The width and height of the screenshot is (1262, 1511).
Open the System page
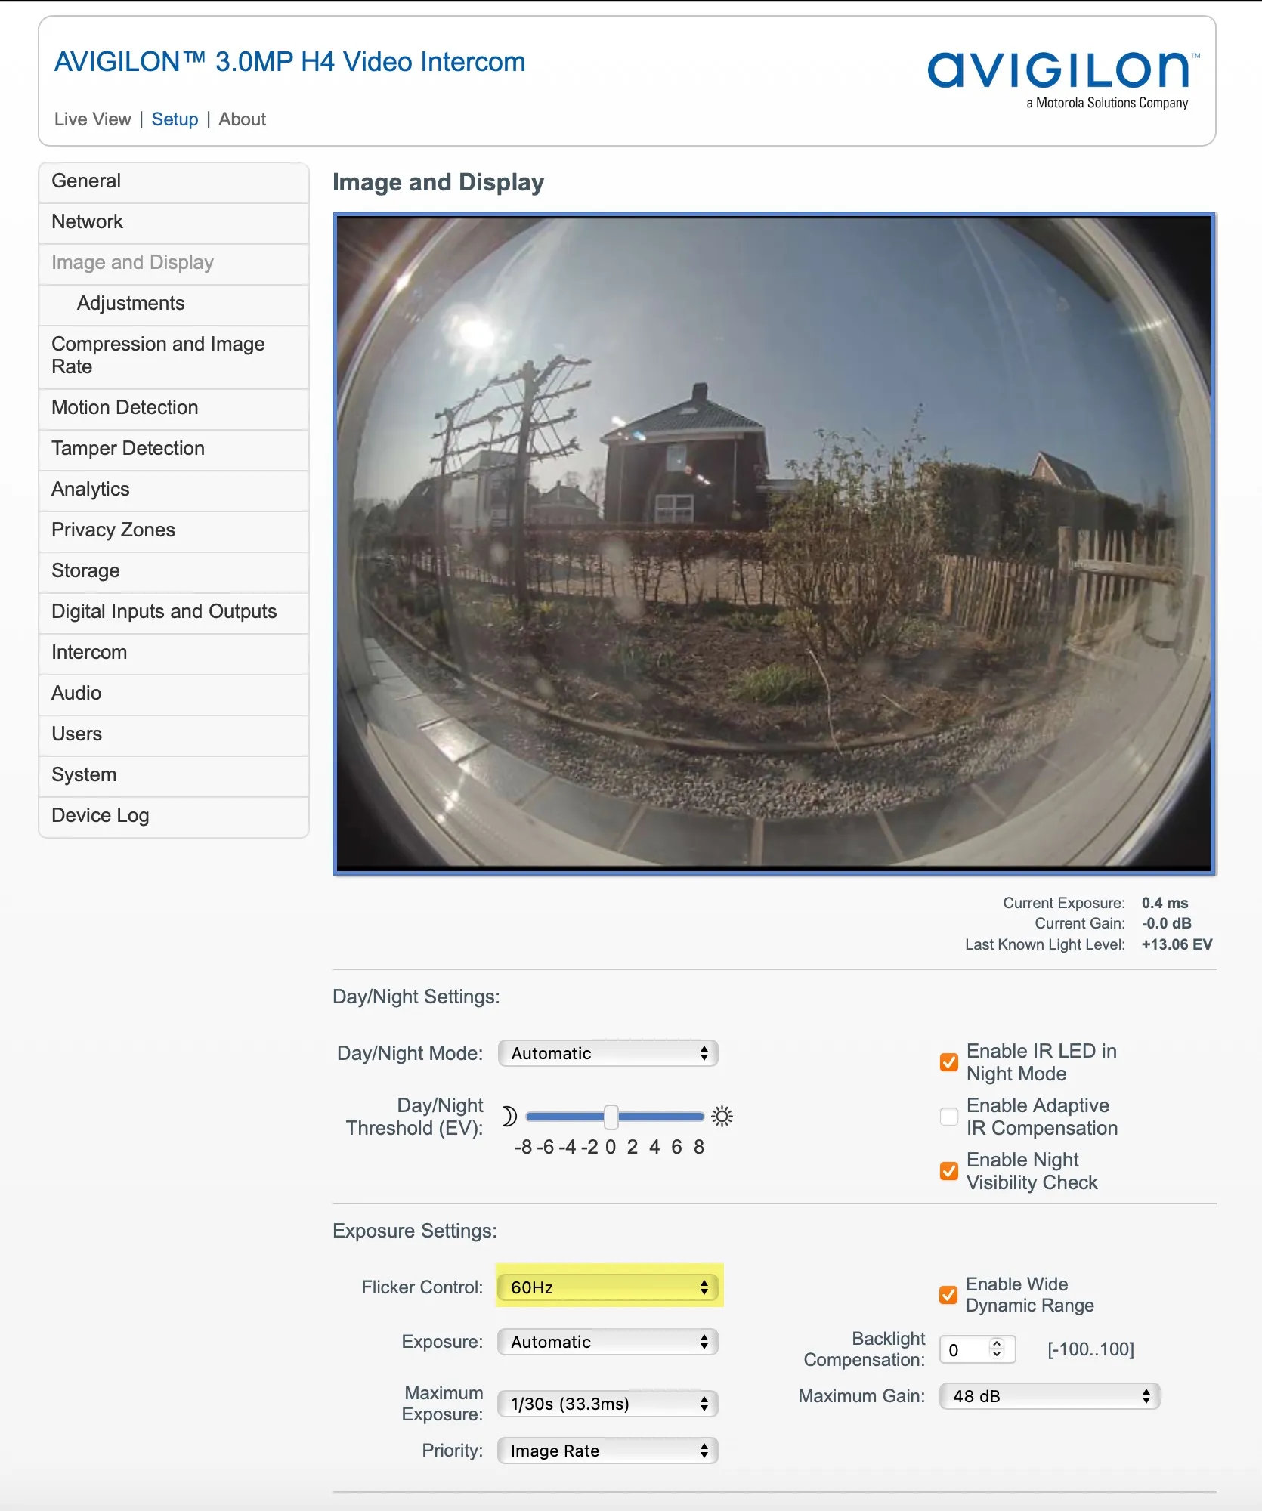pos(174,775)
